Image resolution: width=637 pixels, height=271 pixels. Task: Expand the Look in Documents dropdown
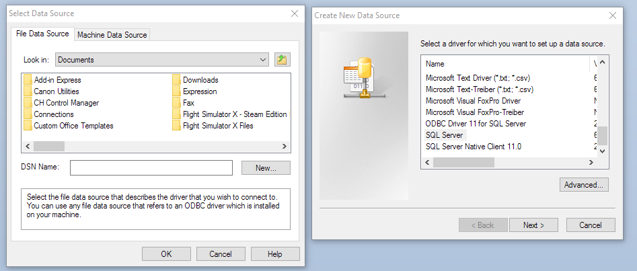(x=162, y=60)
